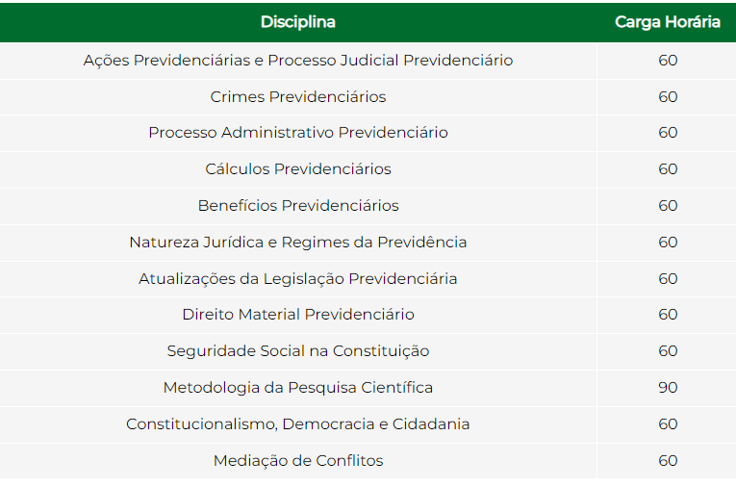Click Seguridade Social na Constituição
The height and width of the screenshot is (487, 736).
point(298,351)
